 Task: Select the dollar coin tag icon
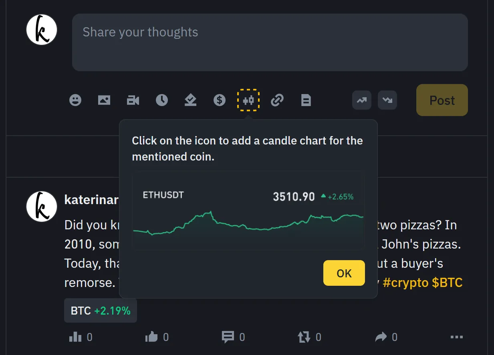220,100
